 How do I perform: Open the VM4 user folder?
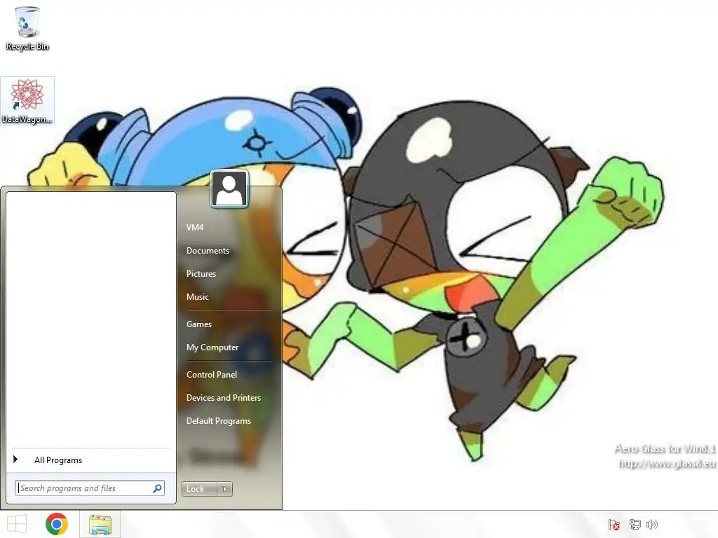[195, 228]
